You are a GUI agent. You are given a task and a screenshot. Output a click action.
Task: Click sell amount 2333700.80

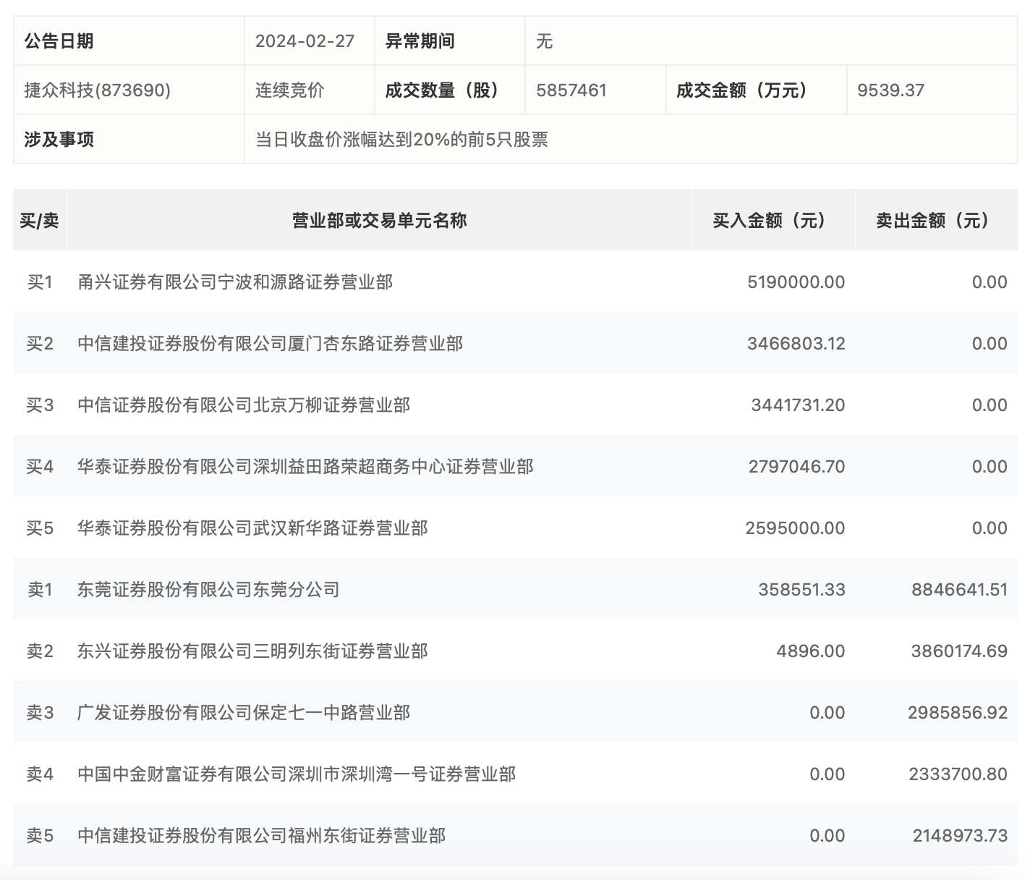(x=958, y=774)
